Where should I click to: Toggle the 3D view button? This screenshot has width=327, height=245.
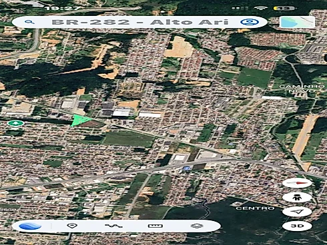[297, 226]
